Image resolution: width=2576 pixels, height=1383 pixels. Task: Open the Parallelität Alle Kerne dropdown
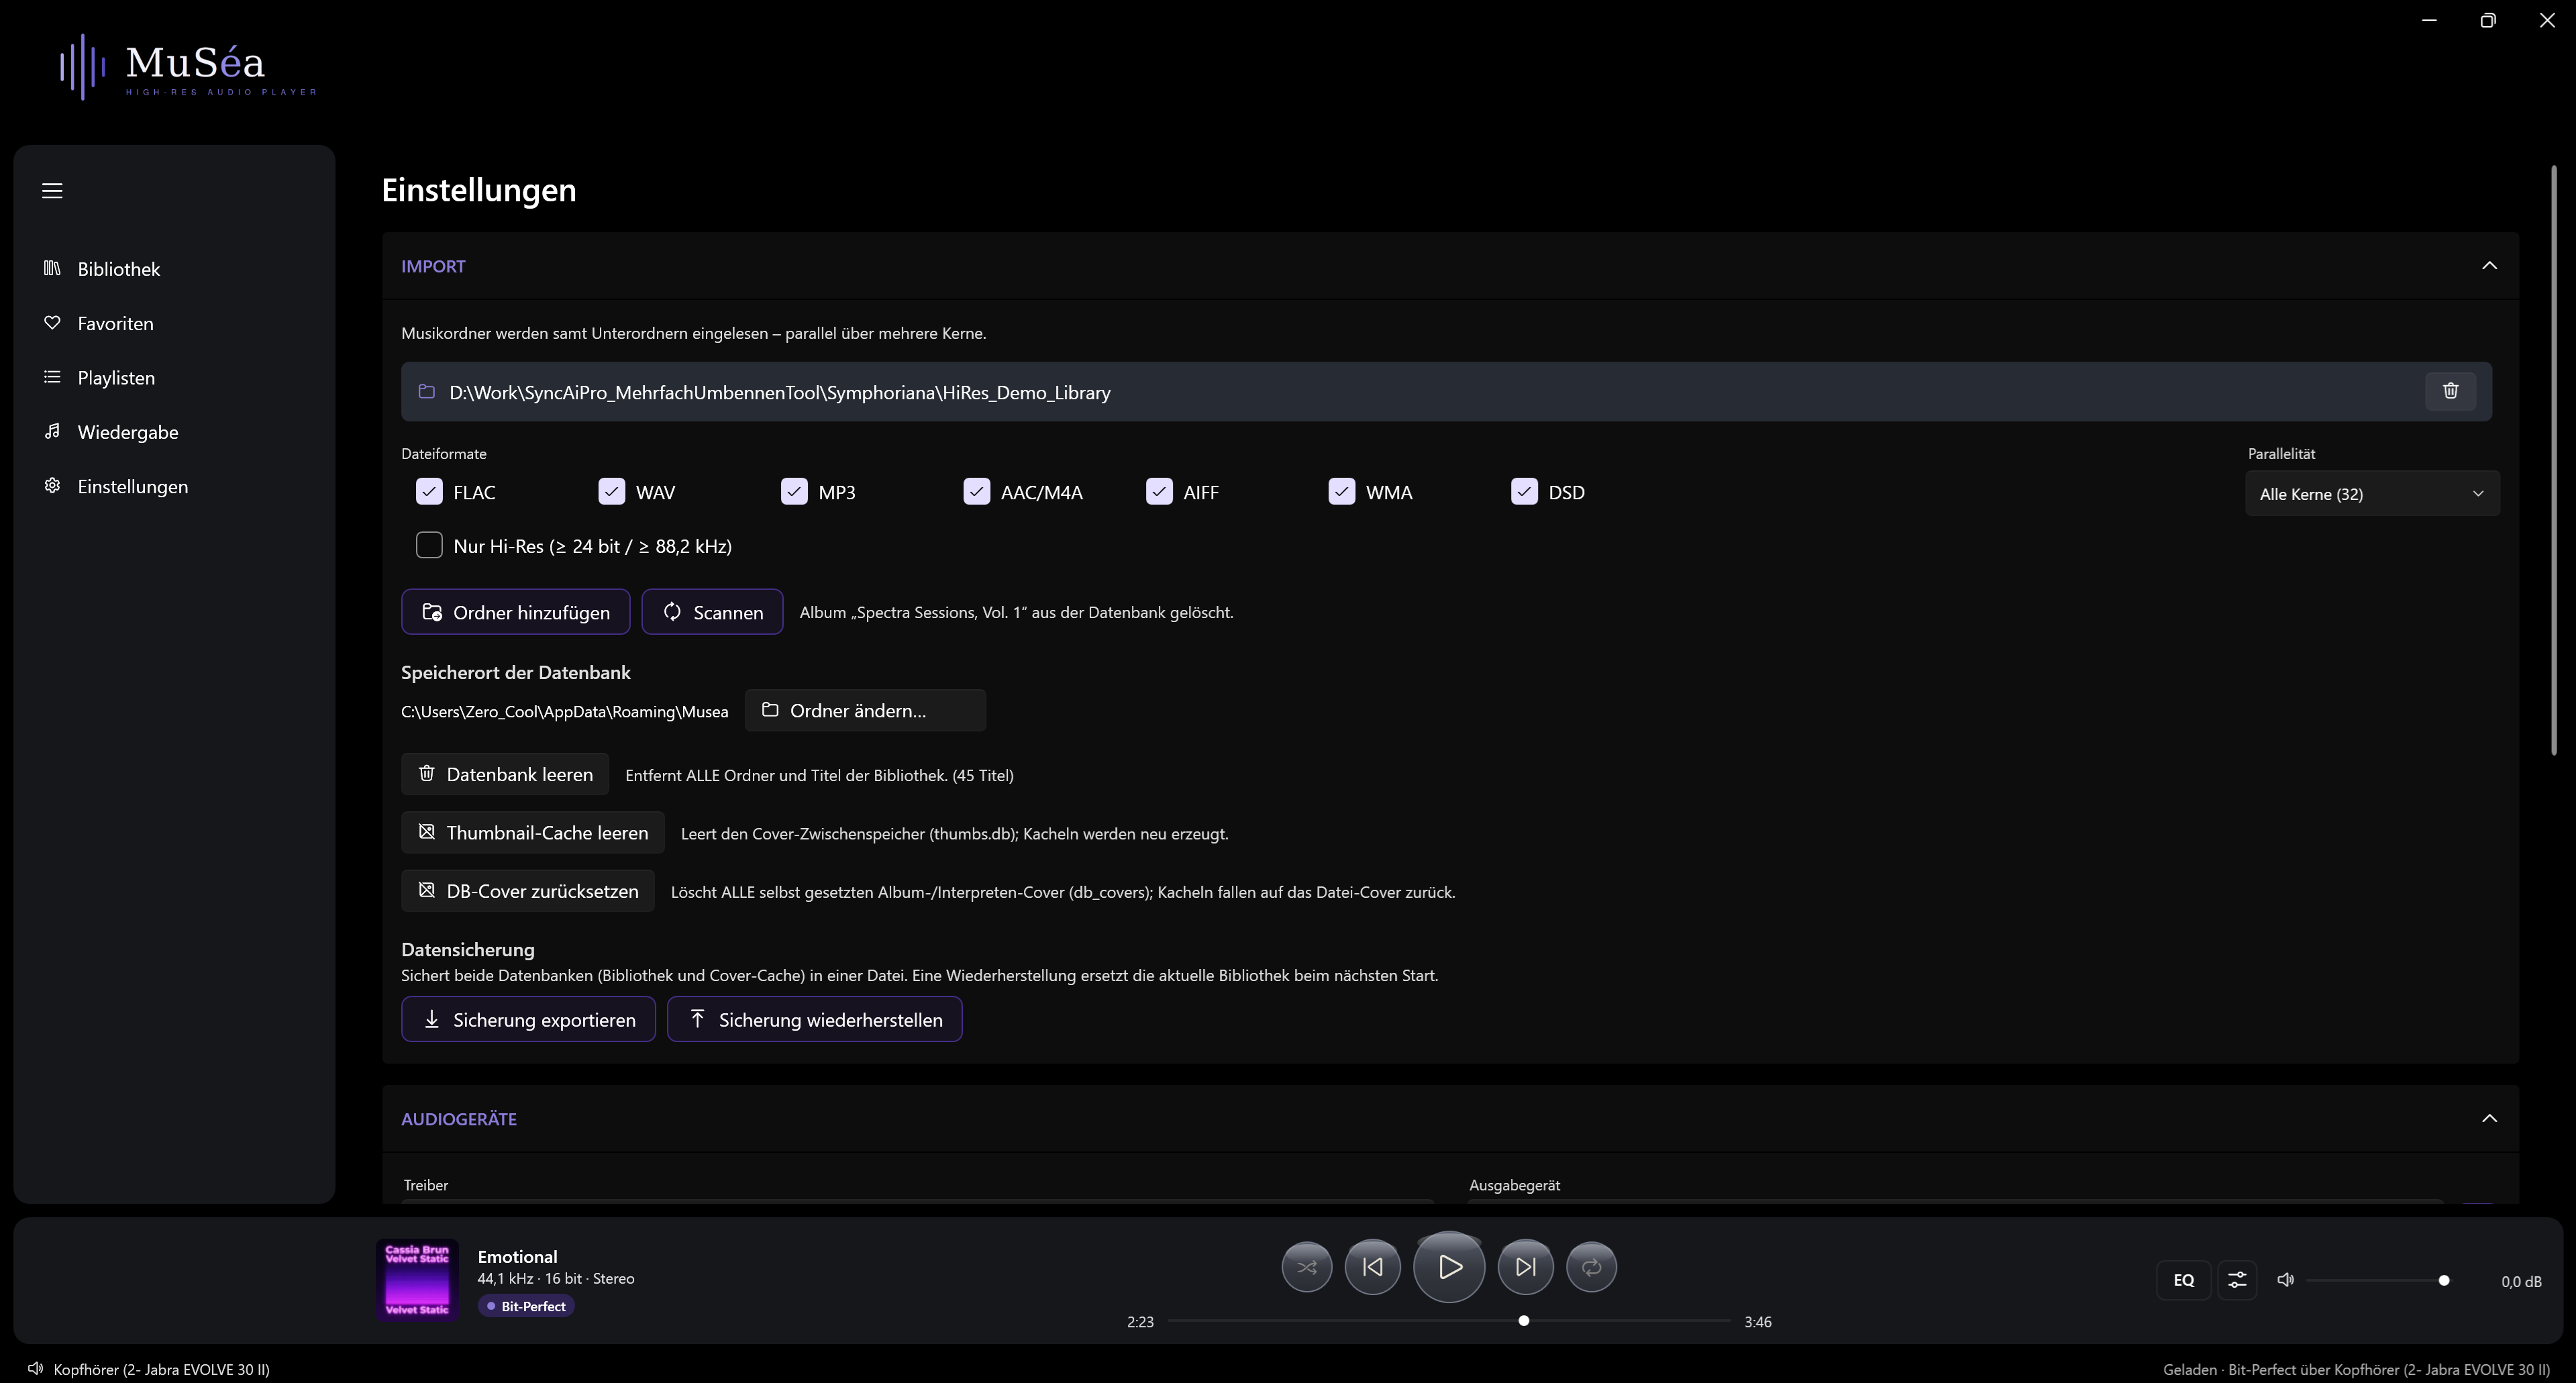pos(2372,493)
